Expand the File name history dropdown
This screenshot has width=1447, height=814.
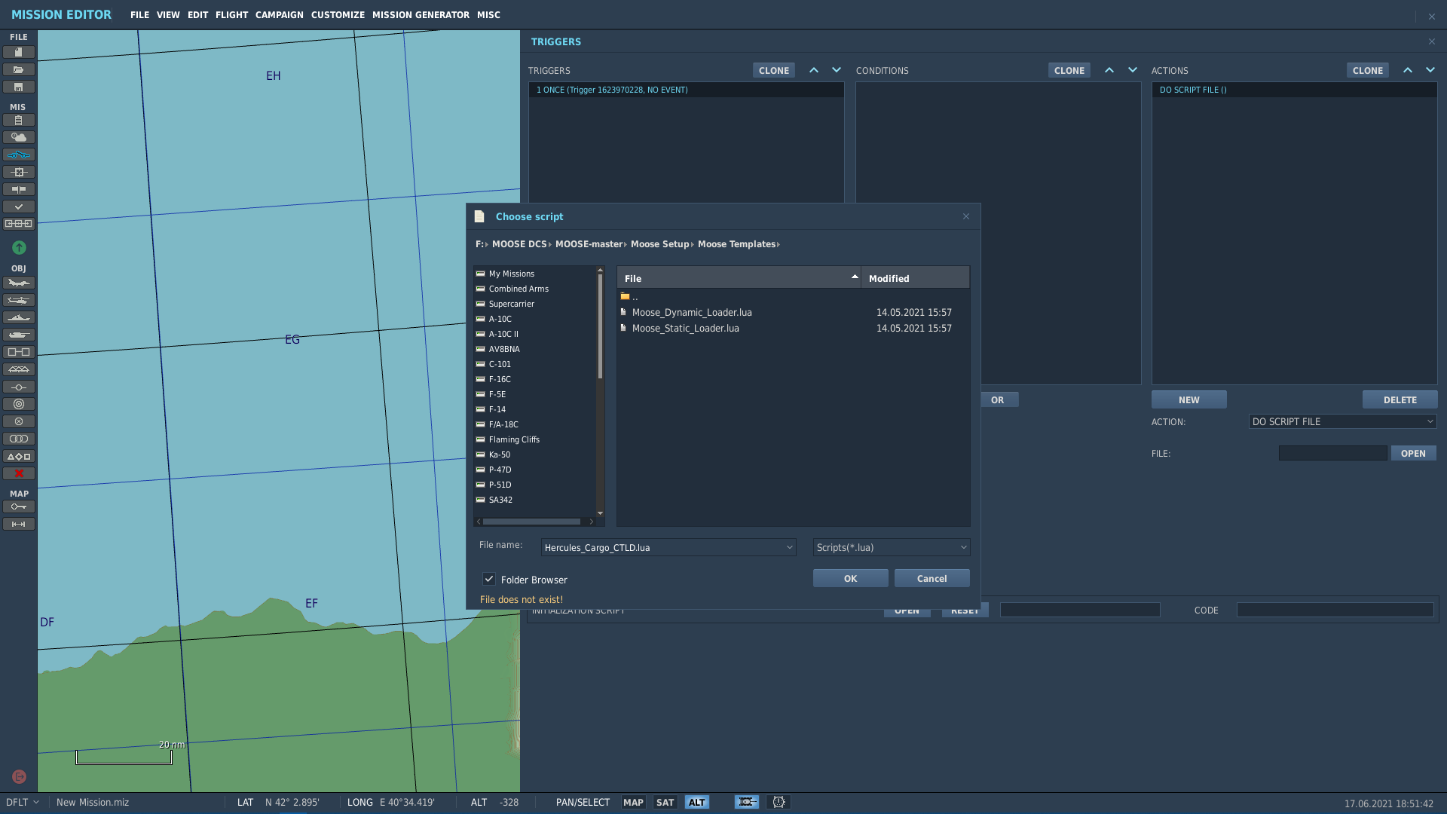point(789,547)
